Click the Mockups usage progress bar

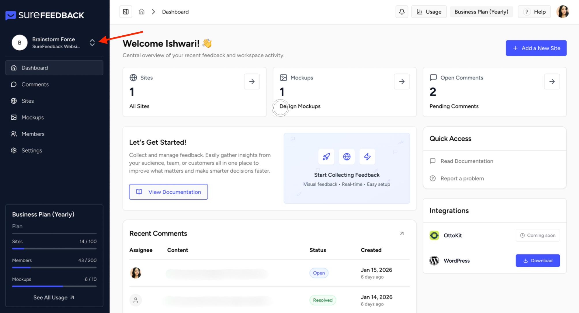pyautogui.click(x=54, y=286)
